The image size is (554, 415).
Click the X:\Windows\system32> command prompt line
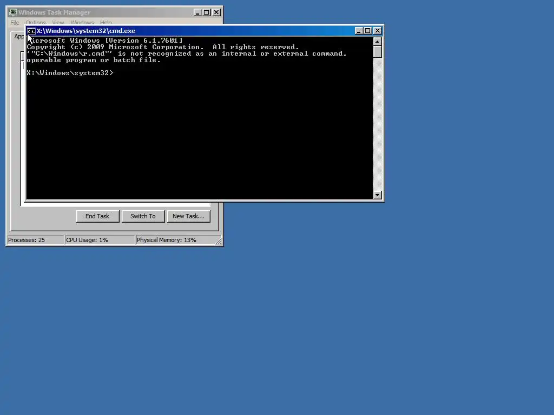(70, 73)
